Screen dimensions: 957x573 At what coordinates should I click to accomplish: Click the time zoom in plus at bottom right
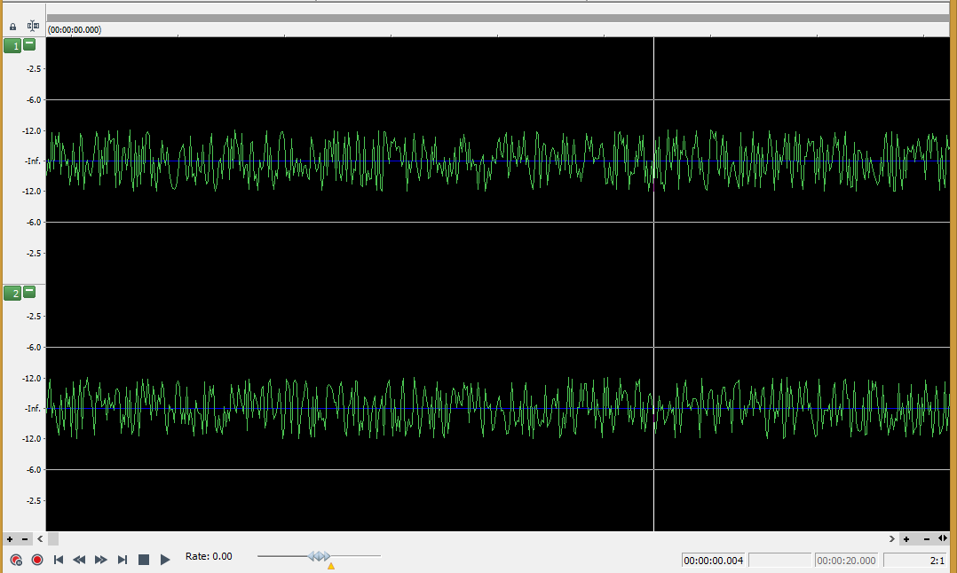[906, 539]
